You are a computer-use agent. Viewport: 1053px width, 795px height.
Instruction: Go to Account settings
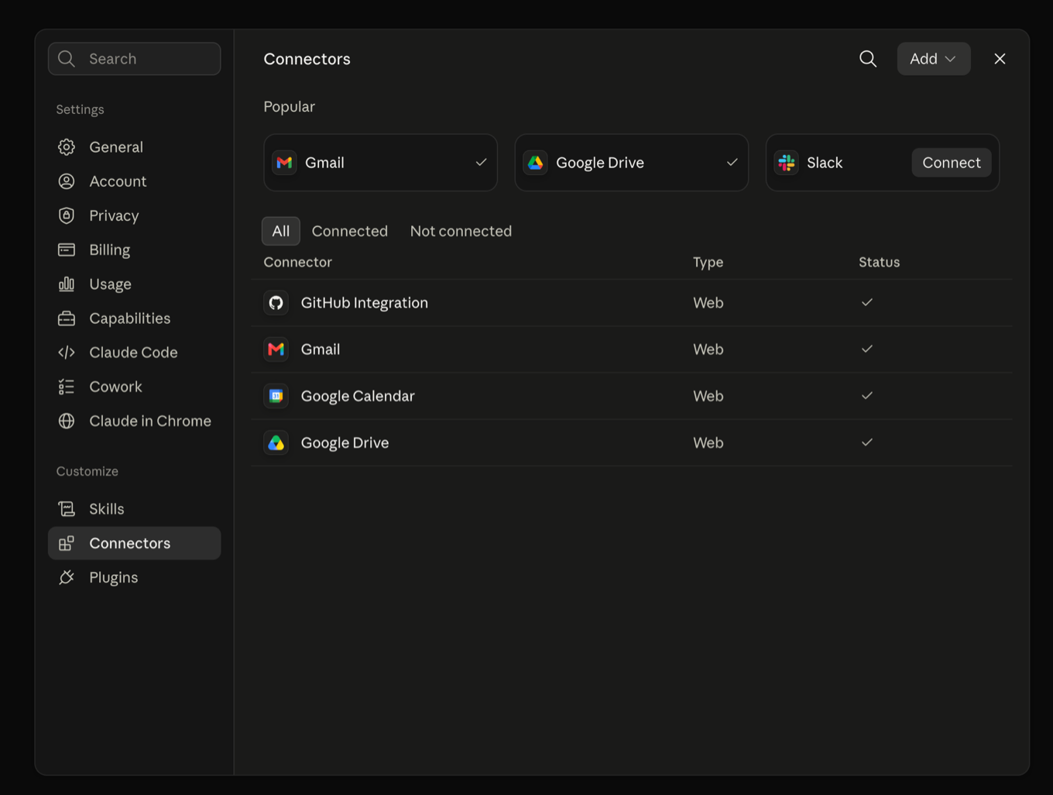pos(134,181)
